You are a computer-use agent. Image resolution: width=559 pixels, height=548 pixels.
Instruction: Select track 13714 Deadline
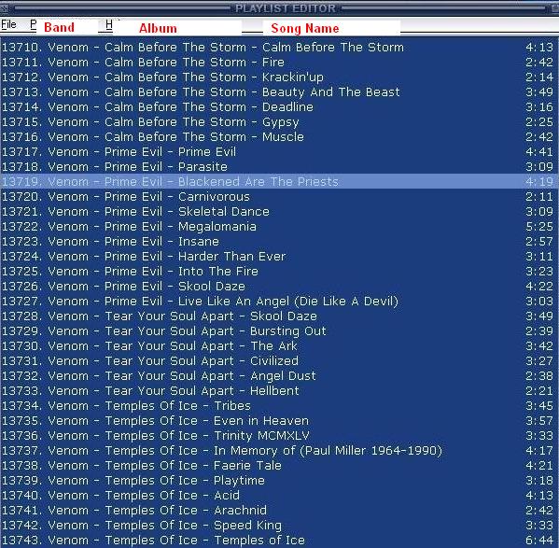tap(279, 107)
